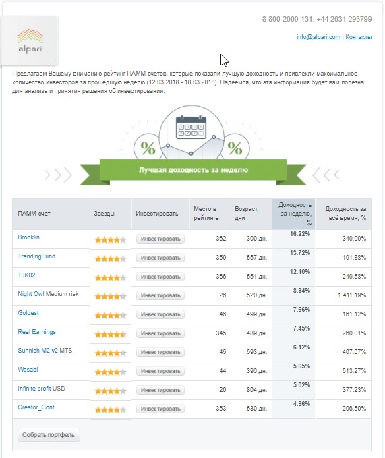Open the Brooklin PAMM account
The height and width of the screenshot is (458, 385).
pyautogui.click(x=28, y=237)
